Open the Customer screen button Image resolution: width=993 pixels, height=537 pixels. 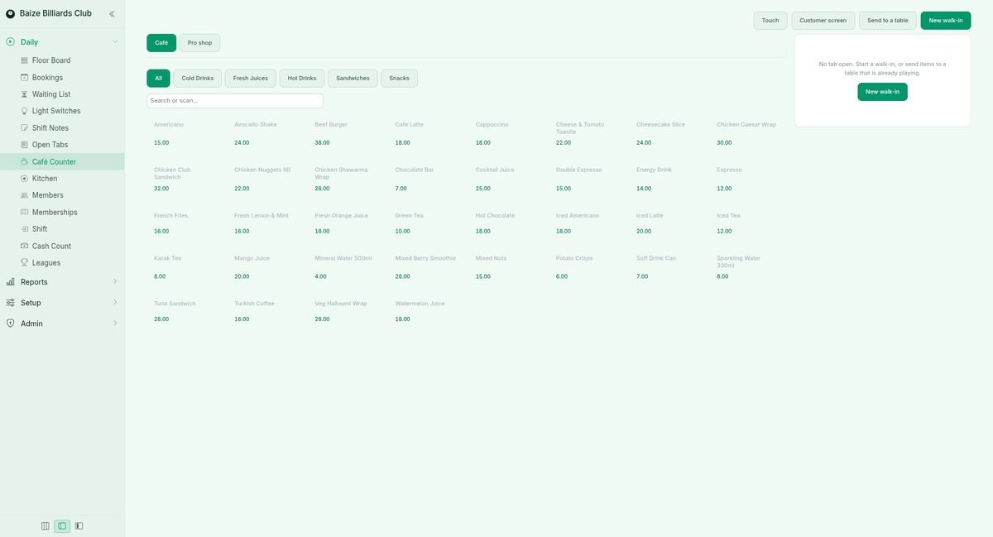(823, 21)
